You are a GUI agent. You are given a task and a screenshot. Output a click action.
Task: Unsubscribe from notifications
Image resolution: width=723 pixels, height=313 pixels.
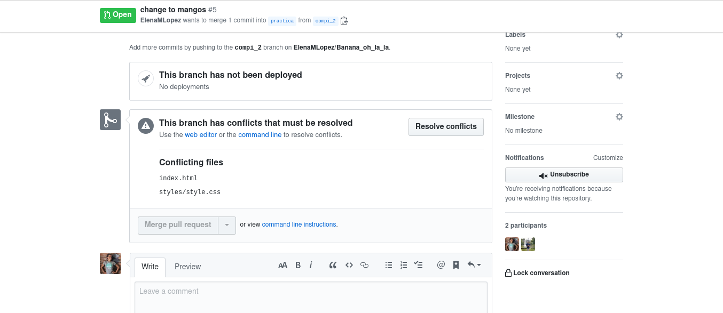click(x=564, y=175)
